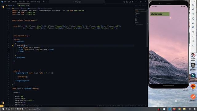Click the microphone icon in the system tray
This screenshot has width=197, height=111.
click(23, 109)
